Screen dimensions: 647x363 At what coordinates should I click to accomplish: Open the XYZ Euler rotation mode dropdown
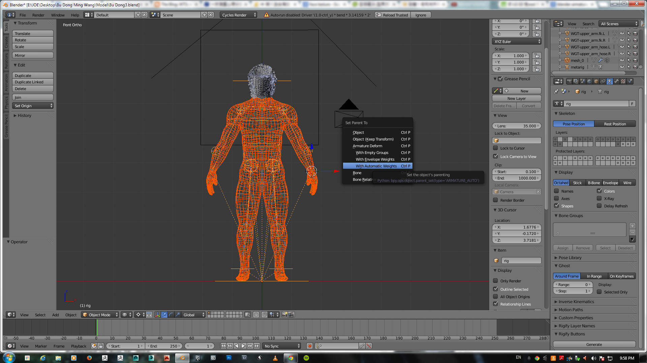pyautogui.click(x=517, y=42)
